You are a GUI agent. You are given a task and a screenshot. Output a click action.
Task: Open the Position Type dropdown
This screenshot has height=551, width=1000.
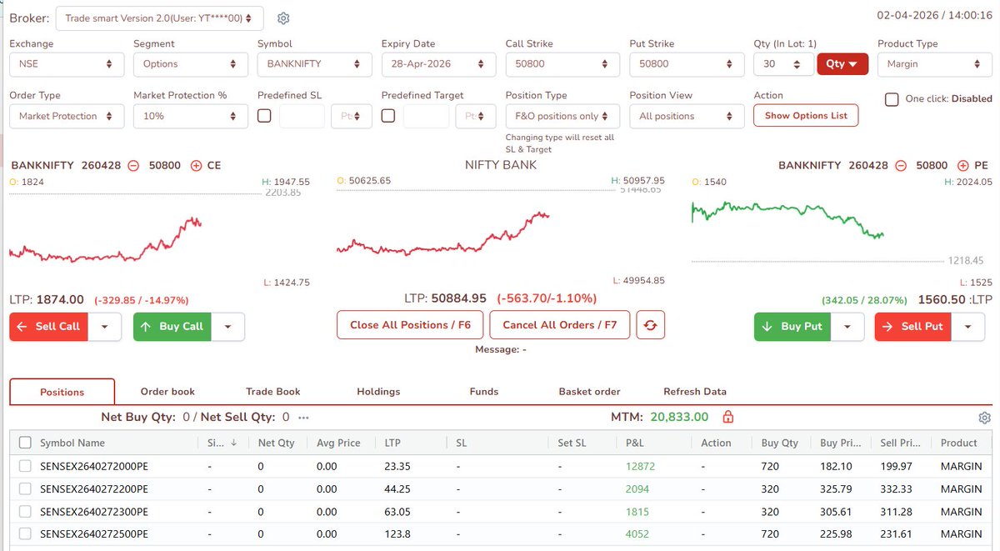click(563, 116)
